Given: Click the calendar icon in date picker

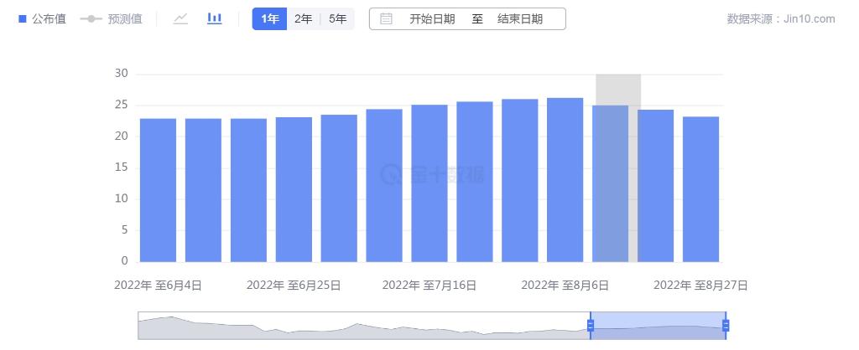Looking at the screenshot, I should click(386, 18).
